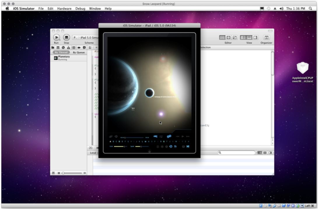Open the File menu
This screenshot has width=319, height=210.
(x=41, y=8)
